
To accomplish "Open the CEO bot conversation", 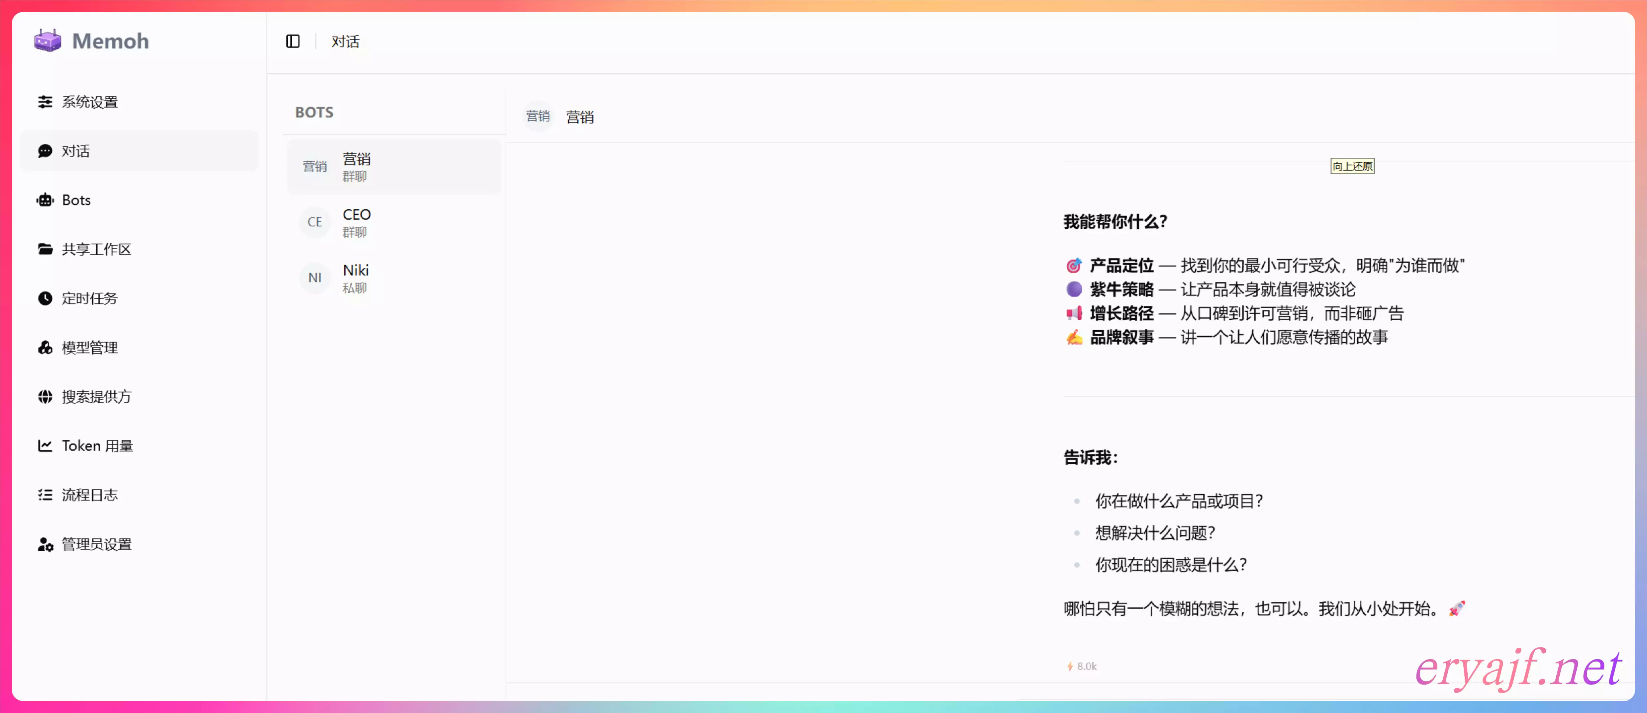I will [x=393, y=222].
